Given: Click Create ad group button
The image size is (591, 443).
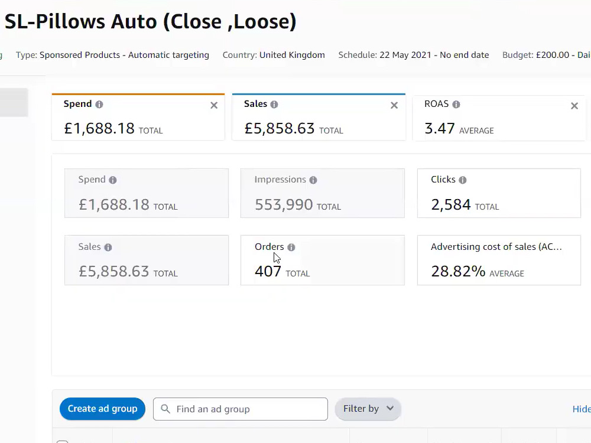Looking at the screenshot, I should coord(102,409).
